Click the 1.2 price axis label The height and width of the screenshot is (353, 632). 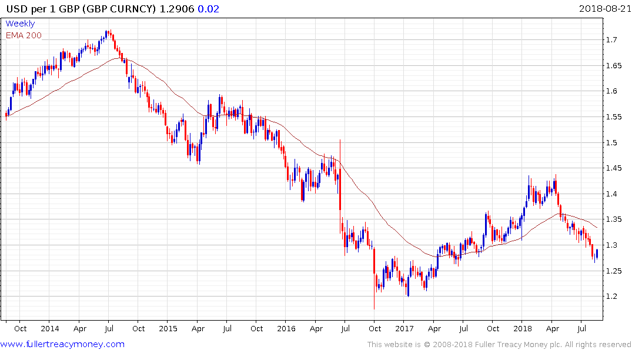point(611,297)
